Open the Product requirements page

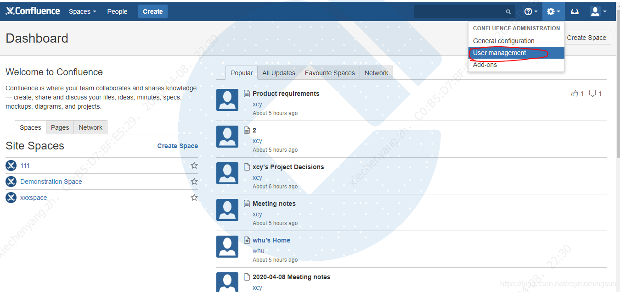pyautogui.click(x=286, y=94)
